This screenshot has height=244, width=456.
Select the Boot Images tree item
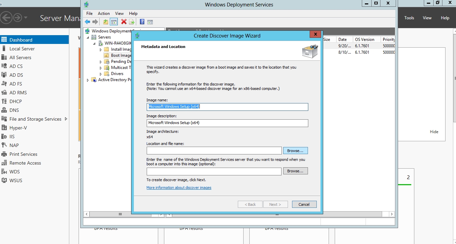(x=117, y=55)
